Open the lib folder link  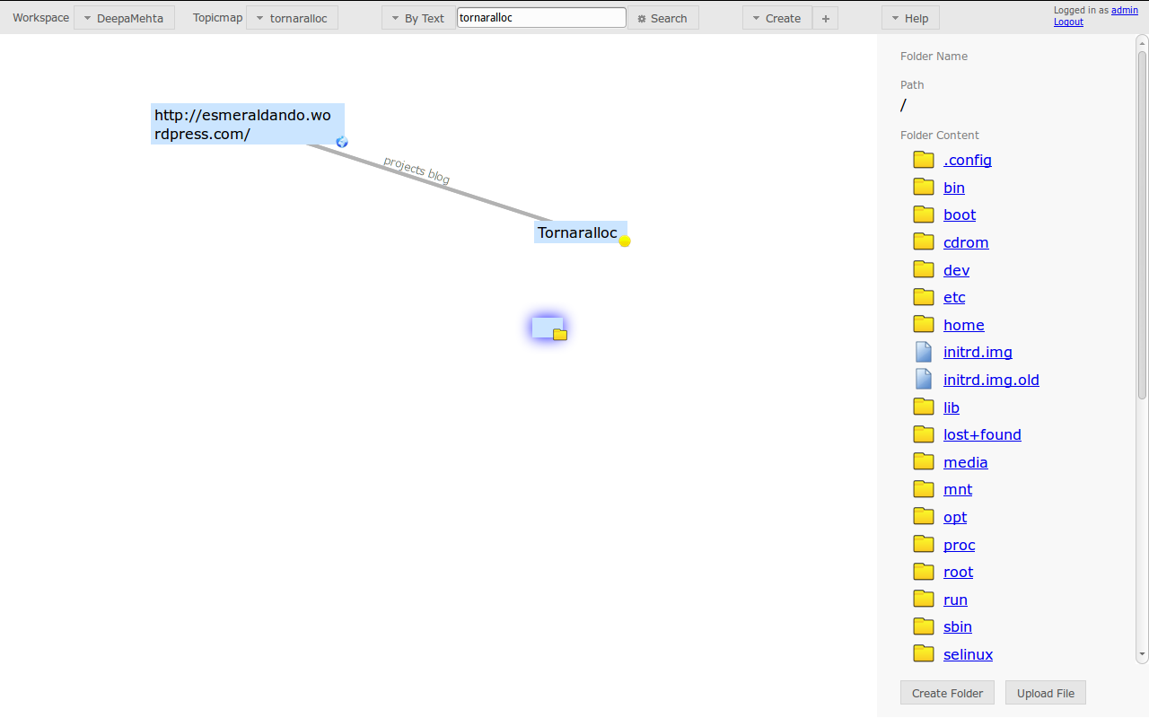click(952, 407)
